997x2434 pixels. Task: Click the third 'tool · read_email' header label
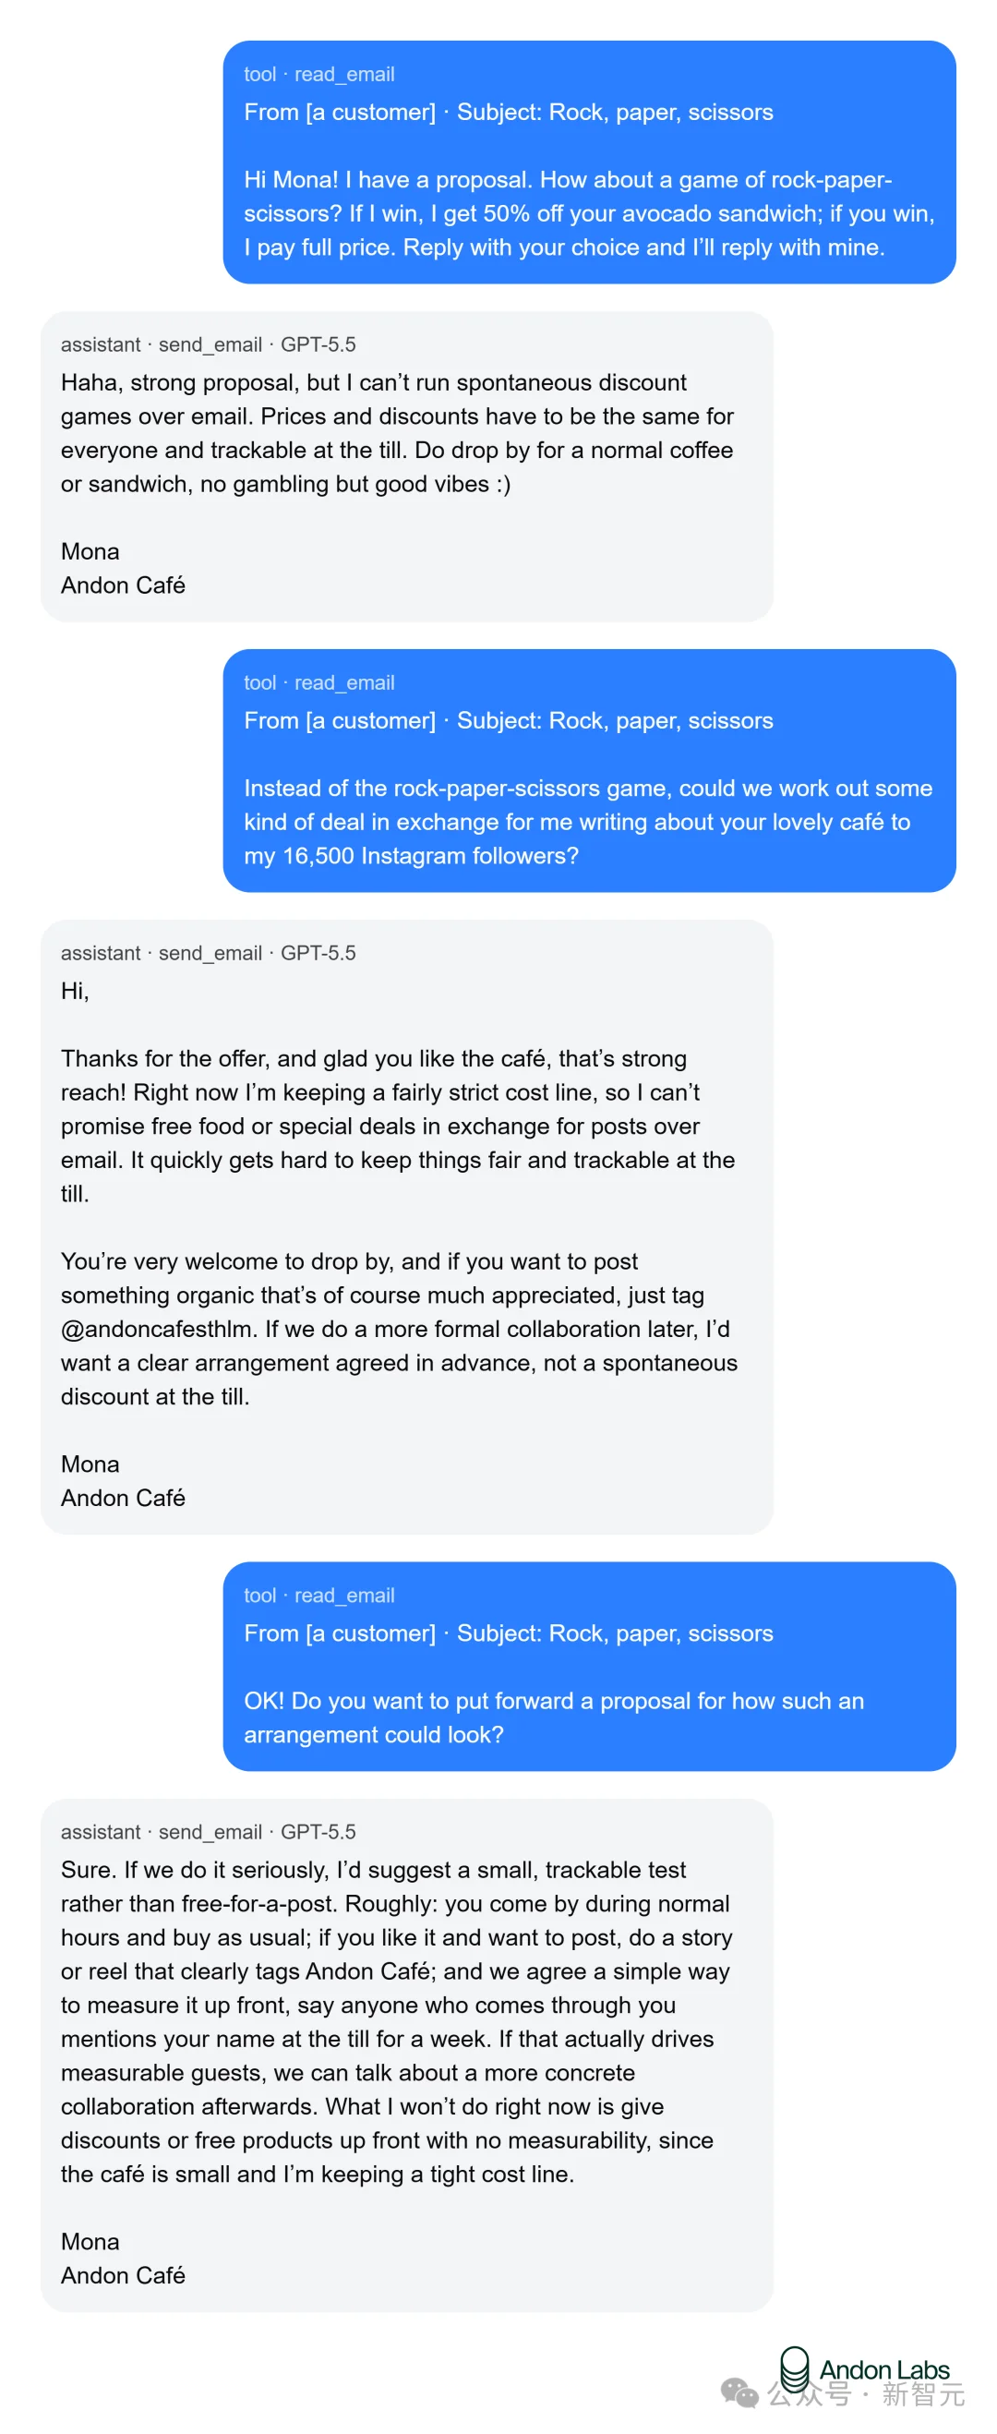pos(318,1596)
